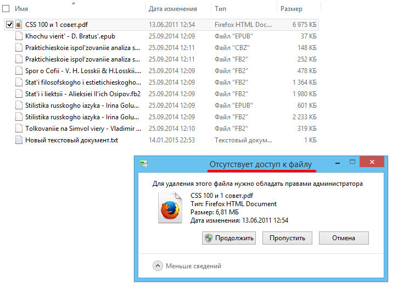Collapse details via Меньше сведений
The image size is (415, 304).
[187, 266]
